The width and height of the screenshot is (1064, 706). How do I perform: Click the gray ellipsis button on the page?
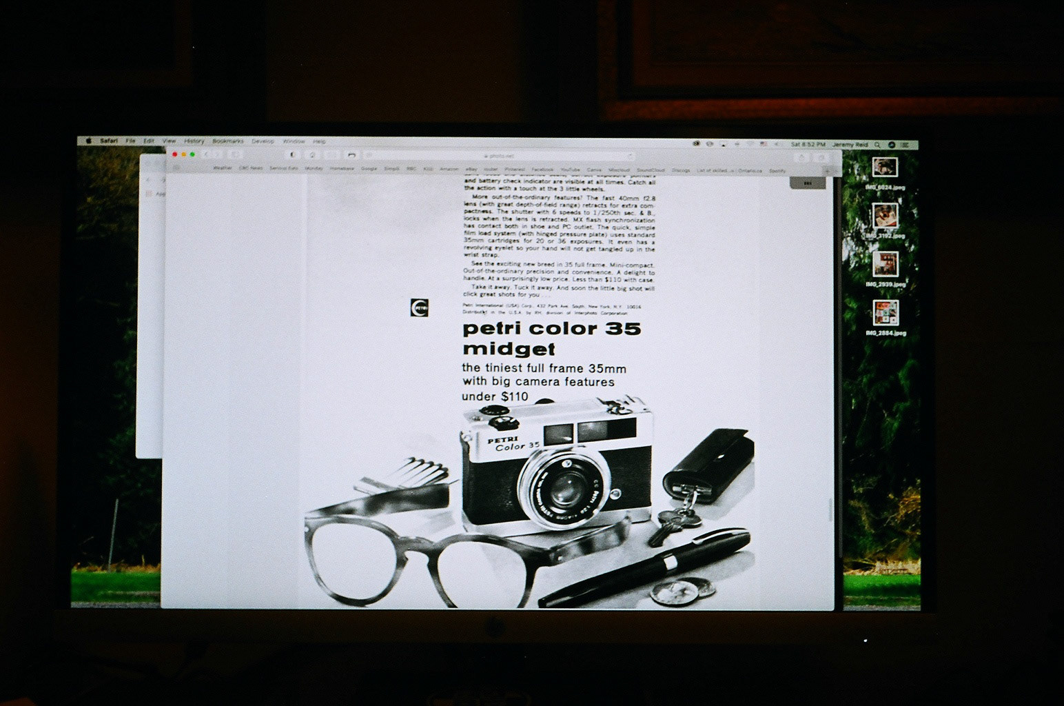[x=807, y=183]
